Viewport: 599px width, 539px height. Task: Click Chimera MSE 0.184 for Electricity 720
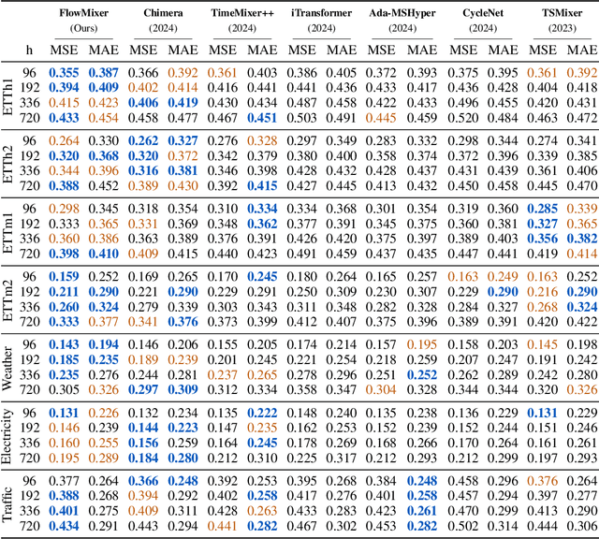tap(143, 458)
